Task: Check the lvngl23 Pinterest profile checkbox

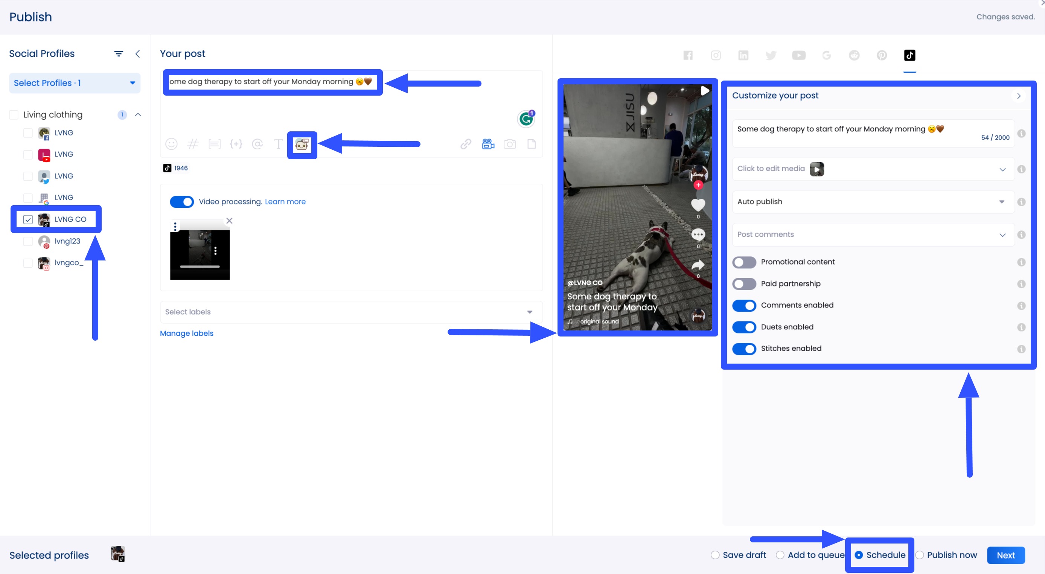Action: point(28,241)
